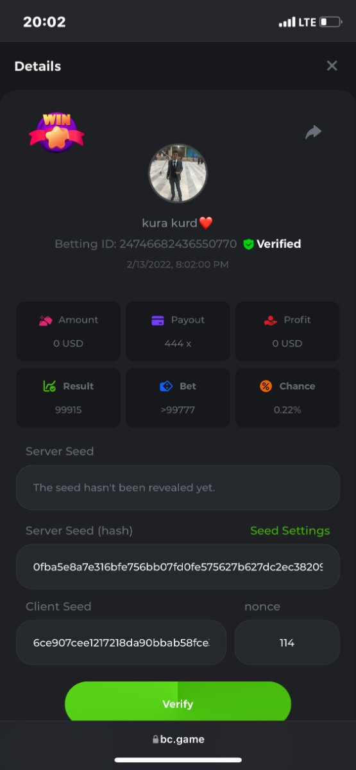Tap the green Verified shield icon
The height and width of the screenshot is (770, 356).
click(x=248, y=244)
